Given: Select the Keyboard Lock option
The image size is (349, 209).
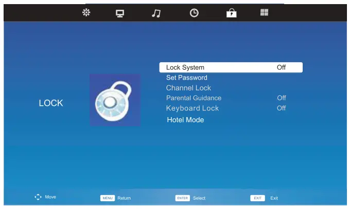Looking at the screenshot, I should click(x=193, y=108).
